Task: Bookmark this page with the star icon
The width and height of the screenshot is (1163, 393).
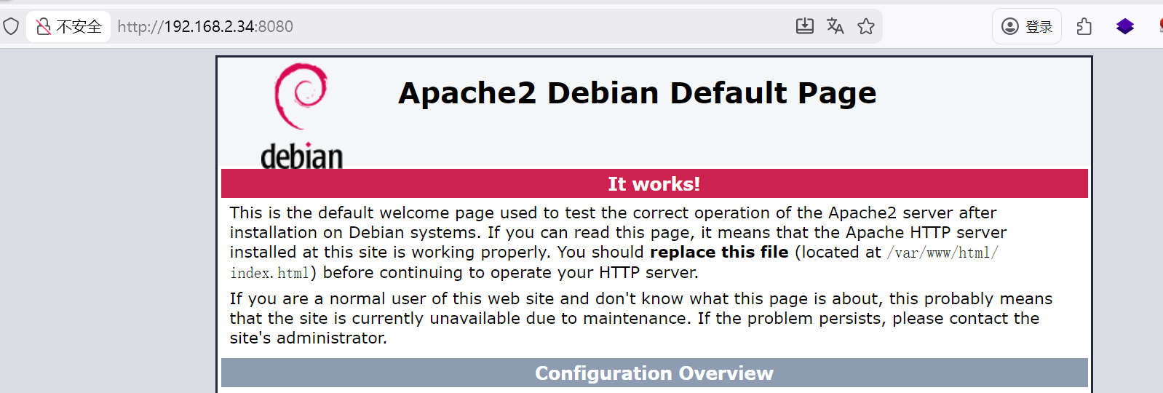Action: (865, 27)
